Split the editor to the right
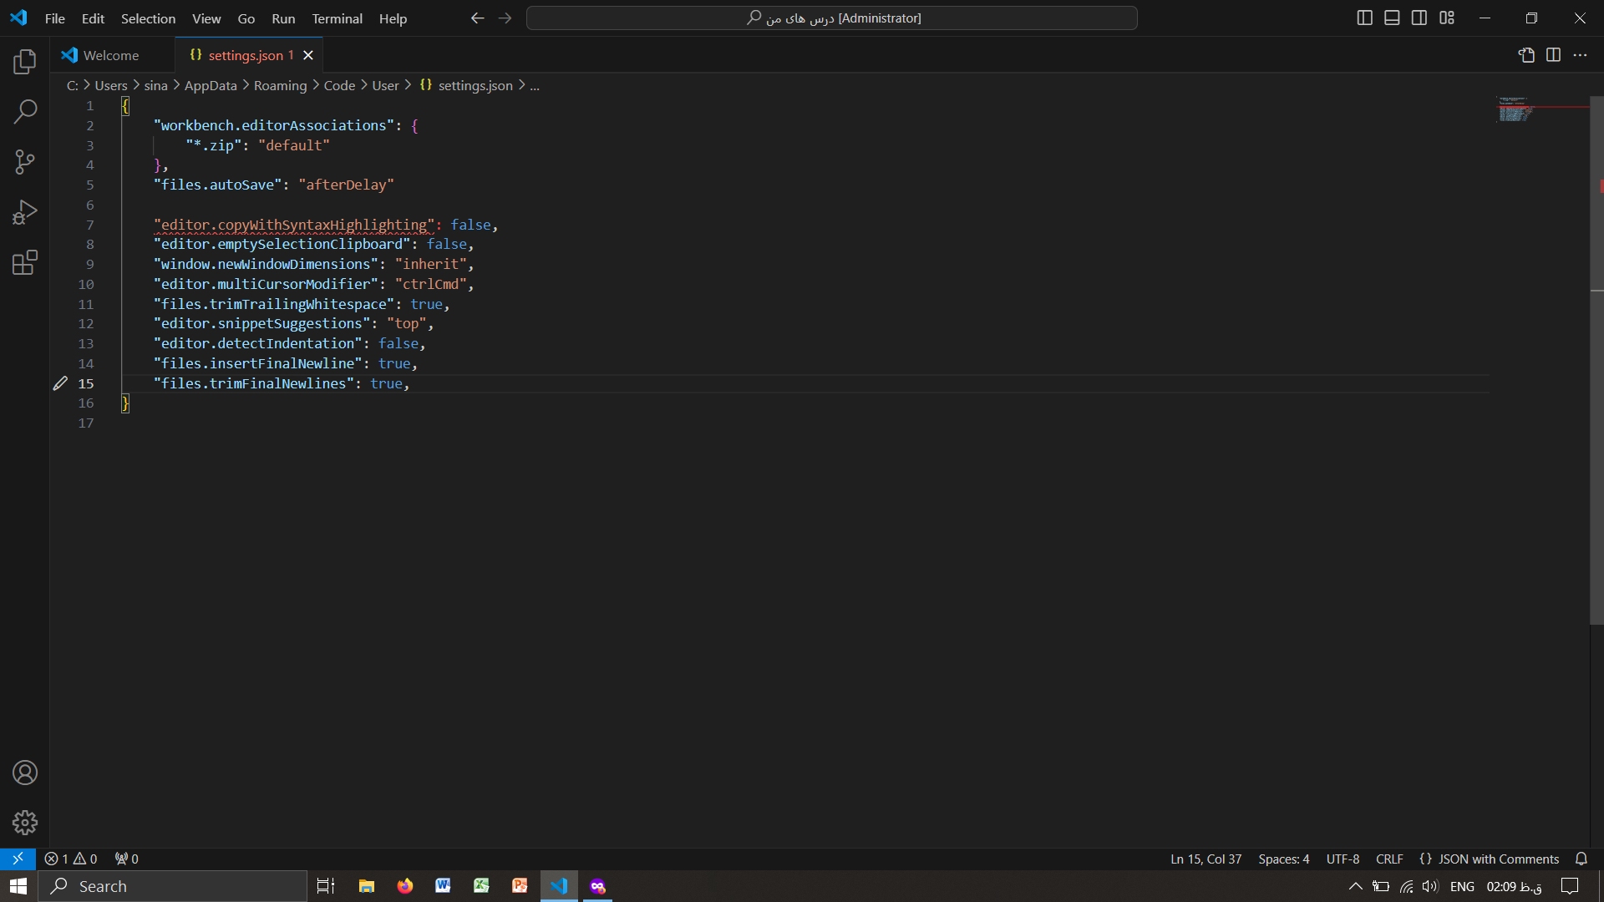Image resolution: width=1604 pixels, height=902 pixels. click(x=1553, y=55)
